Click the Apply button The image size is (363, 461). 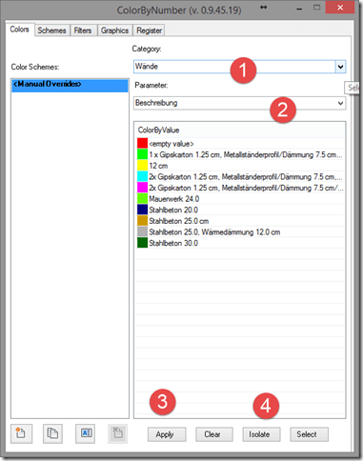167,434
